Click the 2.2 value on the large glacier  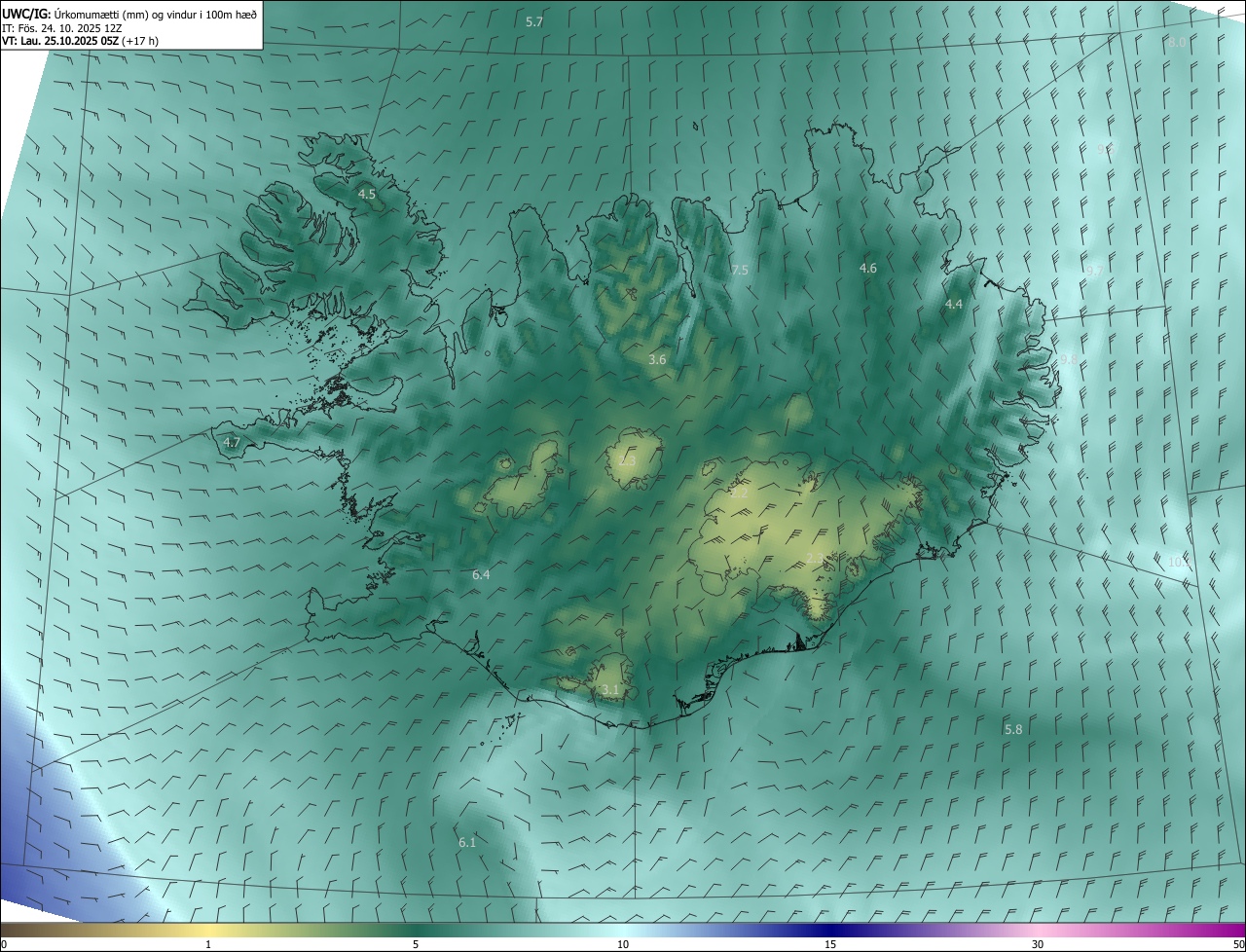point(740,494)
